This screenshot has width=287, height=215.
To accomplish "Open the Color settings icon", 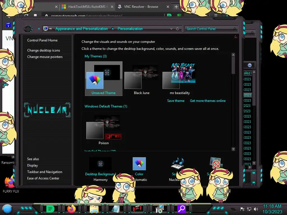I will coord(139,164).
